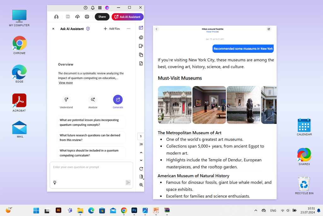
Task: Click the shield icon next to Ask AI Assistant
Action: [88, 29]
